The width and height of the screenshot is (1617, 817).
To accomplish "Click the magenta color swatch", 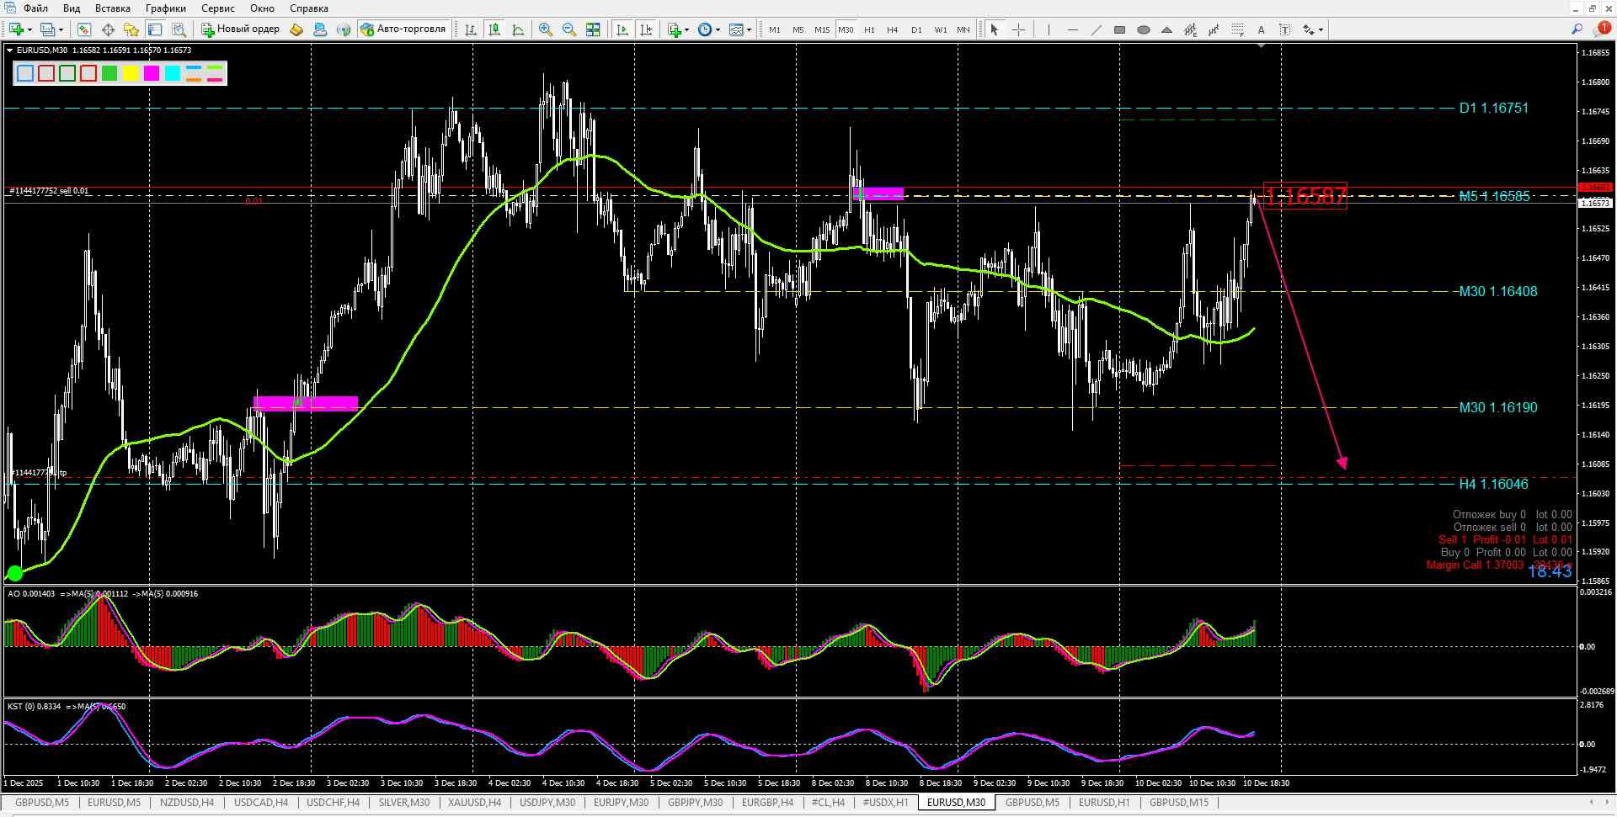I will (152, 74).
